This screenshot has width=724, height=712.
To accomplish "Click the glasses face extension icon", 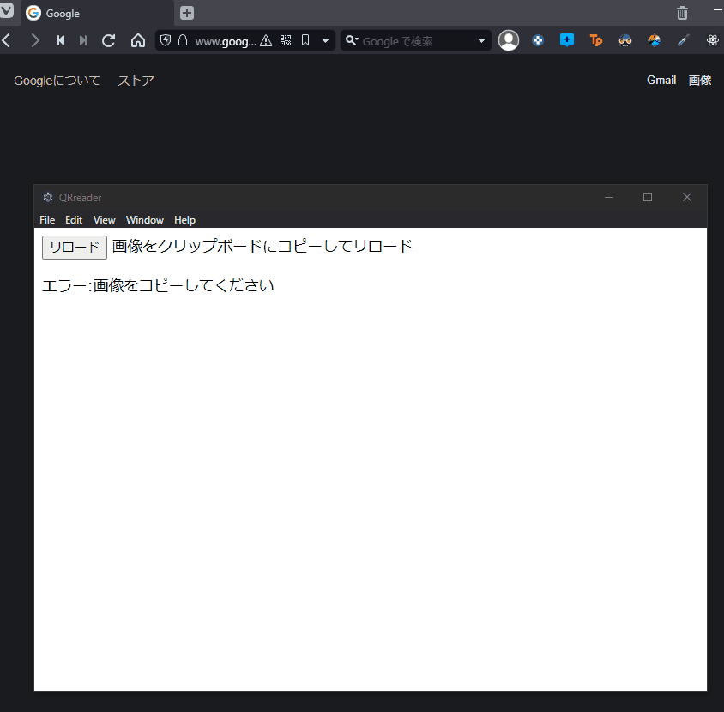I will (625, 40).
